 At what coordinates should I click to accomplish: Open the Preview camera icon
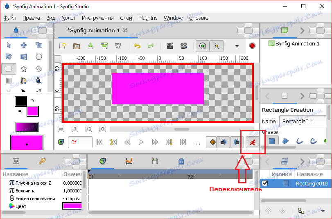[184, 46]
